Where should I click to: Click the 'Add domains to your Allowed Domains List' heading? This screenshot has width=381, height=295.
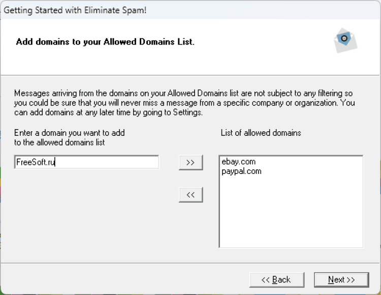(105, 42)
